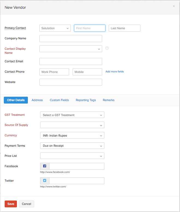Screen dimensions: 180x212
Task: Close the New Vendor dialog
Action: [x=174, y=6]
